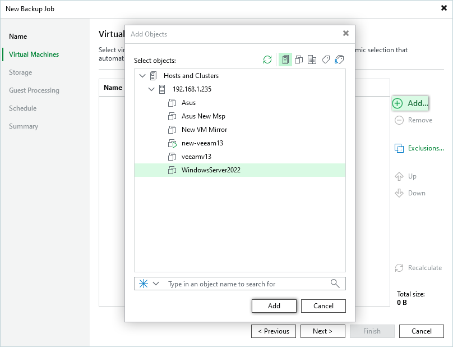Collapse the Hosts and Clusters node
The width and height of the screenshot is (453, 347).
[x=142, y=76]
